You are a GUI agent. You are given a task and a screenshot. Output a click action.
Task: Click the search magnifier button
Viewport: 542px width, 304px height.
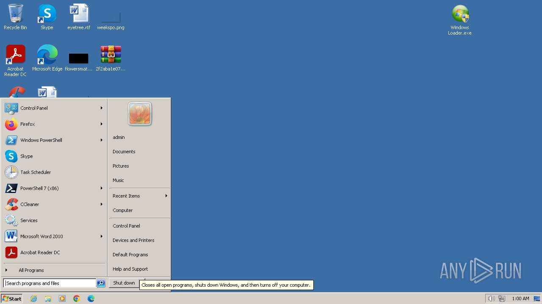101,283
